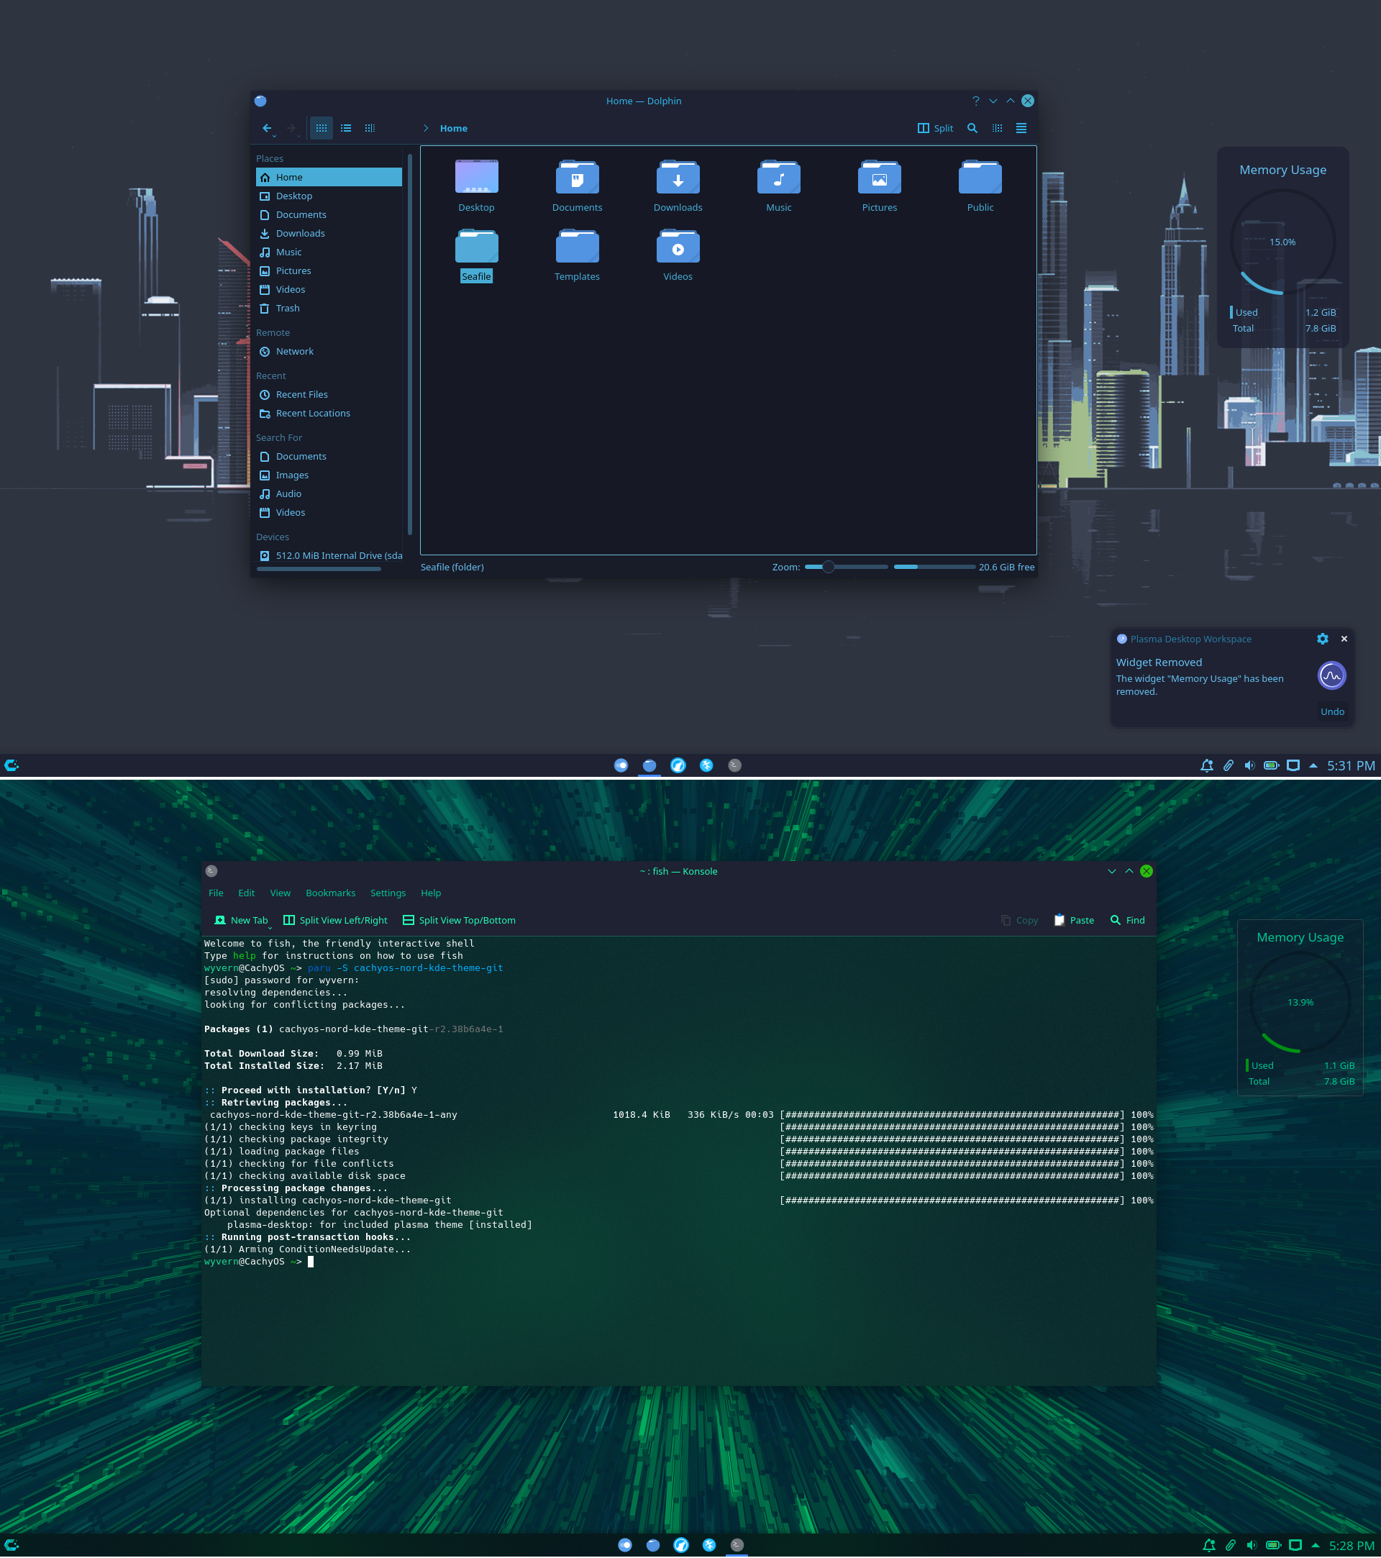Open Dolphin hamburger menu

(1021, 128)
